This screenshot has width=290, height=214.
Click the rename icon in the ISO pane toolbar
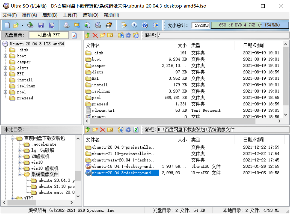pos(110,35)
